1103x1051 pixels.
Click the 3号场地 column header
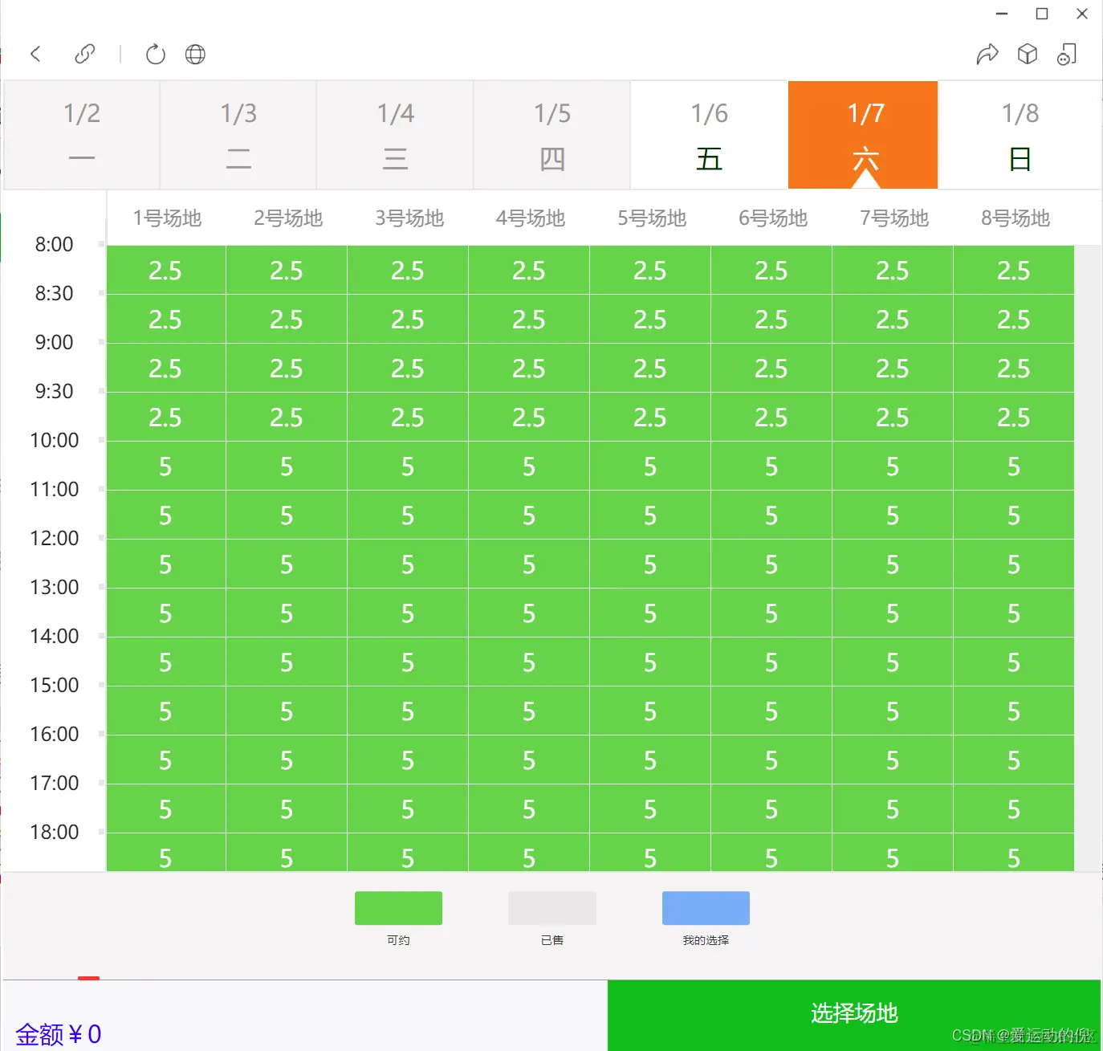409,218
